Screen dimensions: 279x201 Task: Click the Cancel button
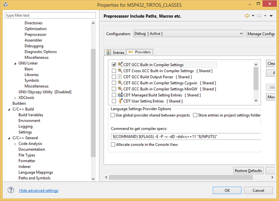tap(258, 190)
